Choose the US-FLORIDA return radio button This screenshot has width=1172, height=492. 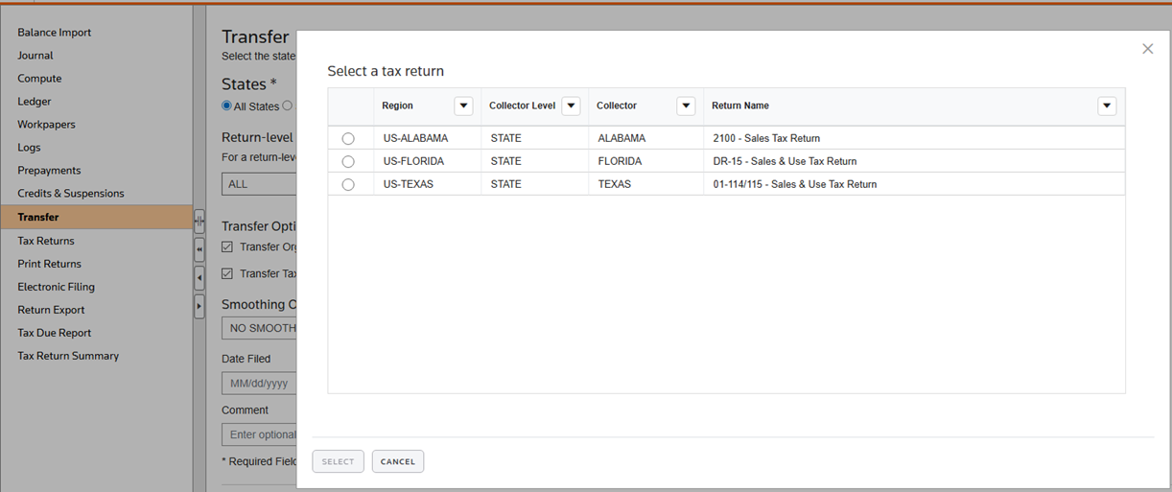[x=348, y=162]
